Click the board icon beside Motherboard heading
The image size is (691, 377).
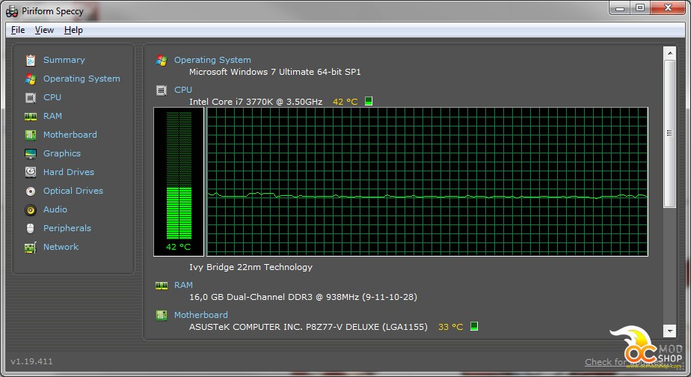coord(162,315)
